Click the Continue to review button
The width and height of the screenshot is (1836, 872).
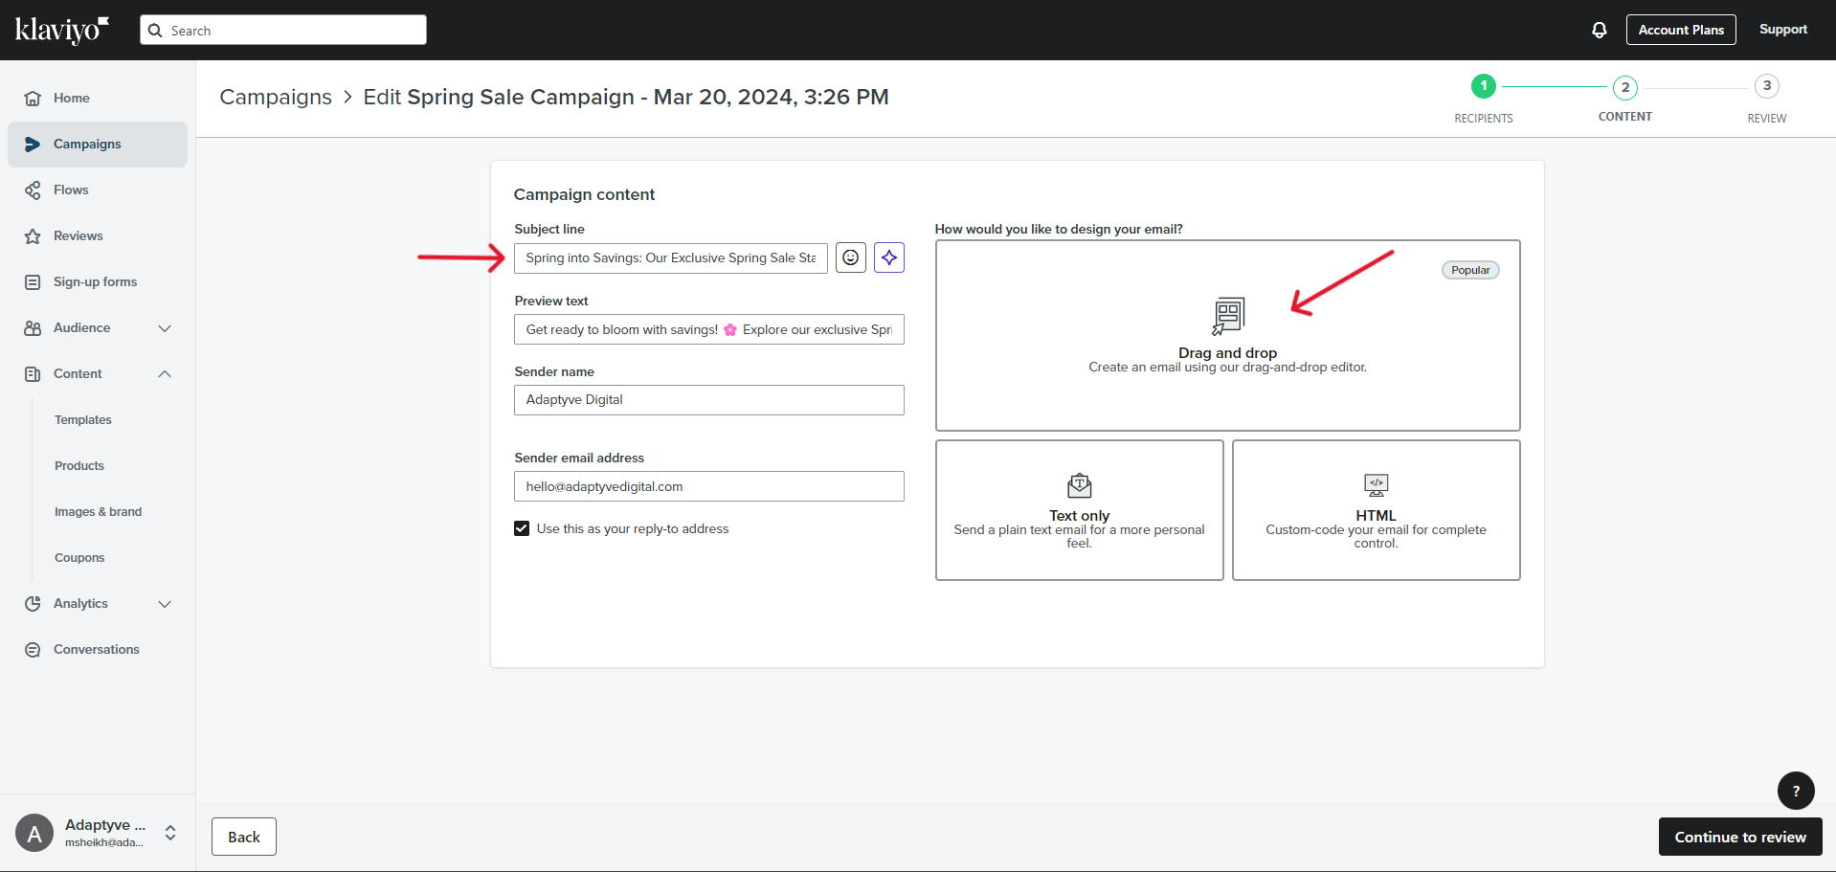pyautogui.click(x=1739, y=837)
